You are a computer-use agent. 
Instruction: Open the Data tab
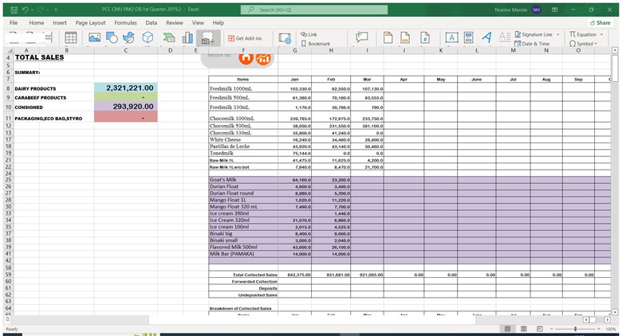coord(152,22)
